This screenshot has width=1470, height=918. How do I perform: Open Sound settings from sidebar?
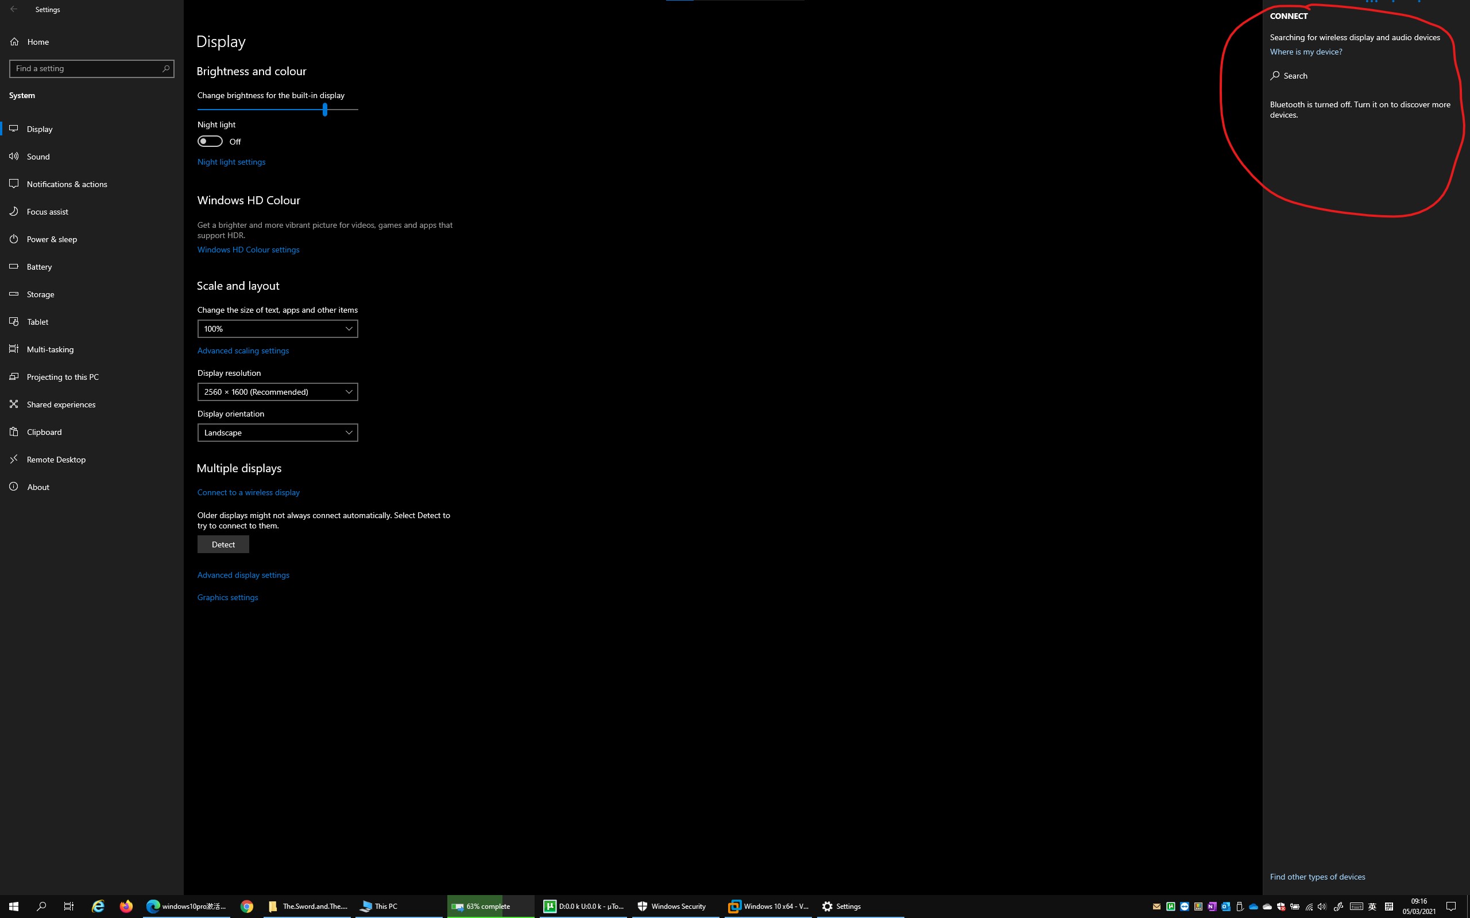(x=38, y=157)
